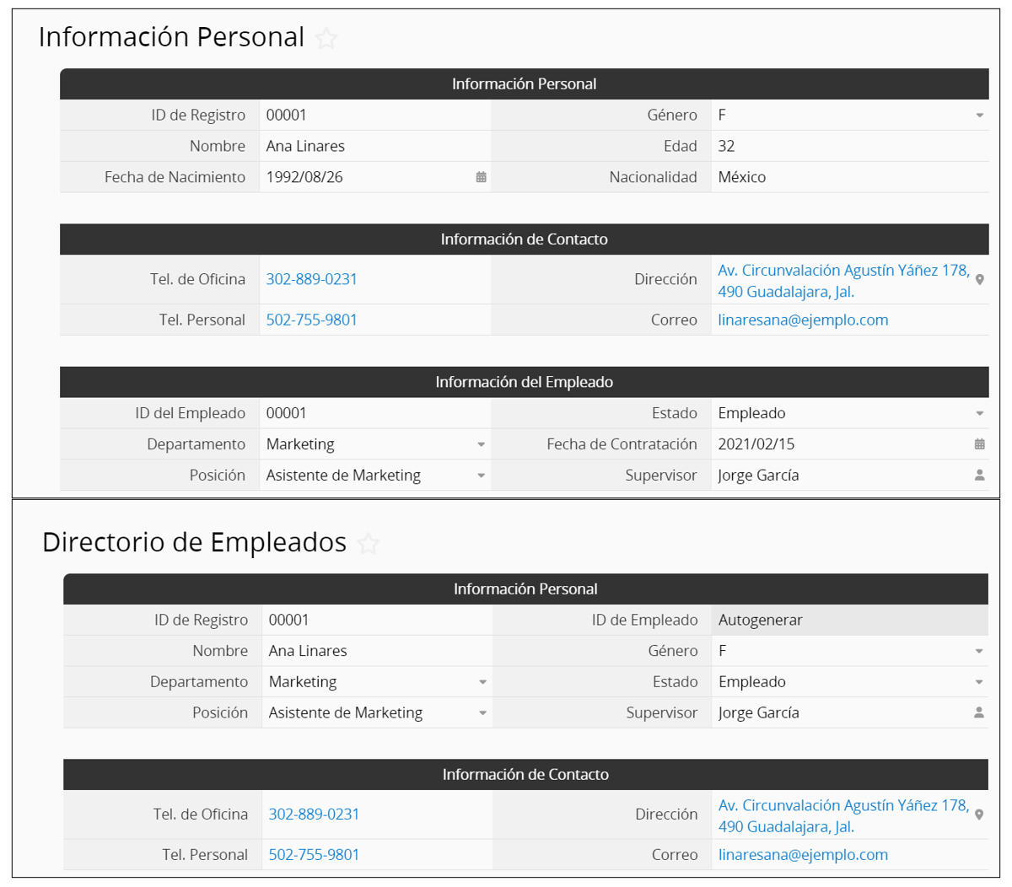The width and height of the screenshot is (1012, 887).
Task: Click map pin icon in top Dirección field
Action: coord(979,280)
